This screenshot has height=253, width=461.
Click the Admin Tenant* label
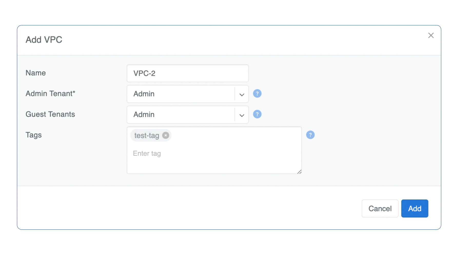(50, 94)
